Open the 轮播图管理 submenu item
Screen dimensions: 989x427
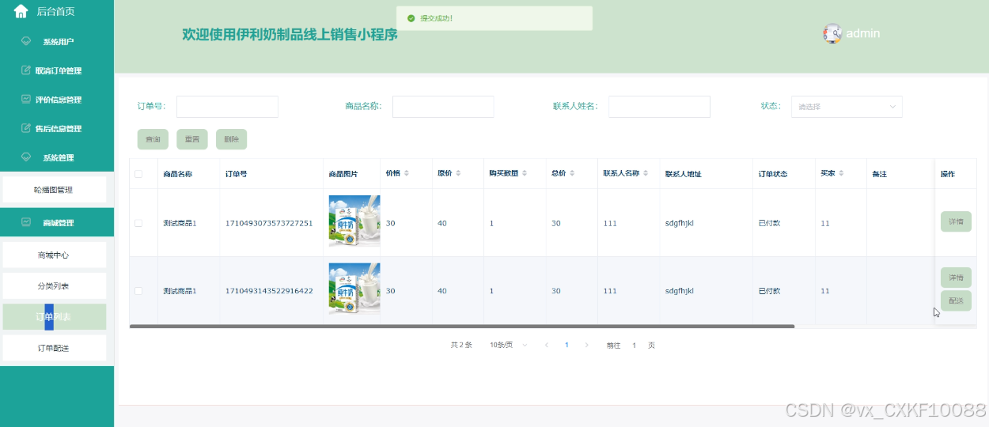click(55, 190)
